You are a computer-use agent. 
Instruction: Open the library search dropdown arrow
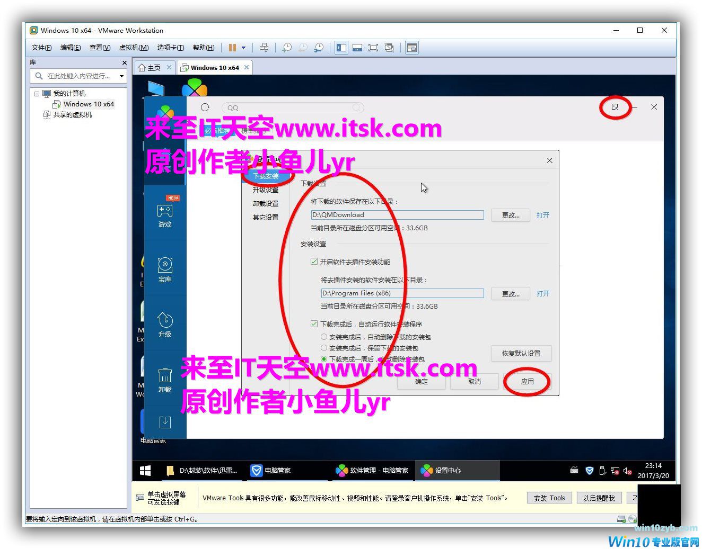point(122,76)
